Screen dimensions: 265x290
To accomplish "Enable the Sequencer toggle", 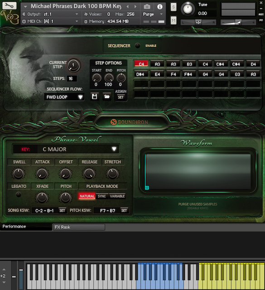I will pos(137,45).
